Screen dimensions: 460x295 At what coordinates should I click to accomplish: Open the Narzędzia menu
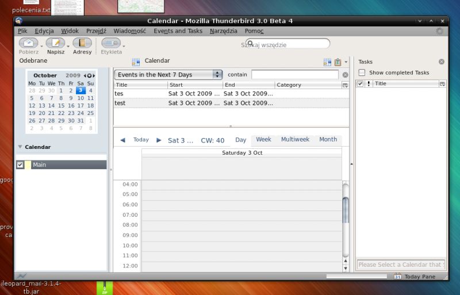point(224,31)
